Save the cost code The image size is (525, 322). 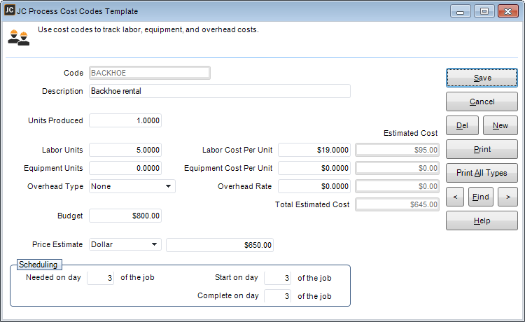click(x=482, y=78)
